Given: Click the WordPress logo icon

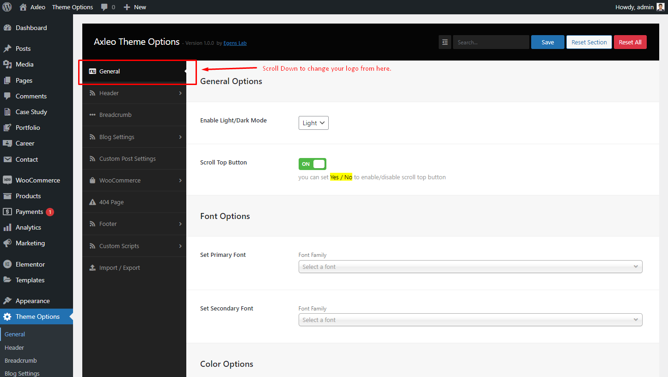Looking at the screenshot, I should coord(7,7).
